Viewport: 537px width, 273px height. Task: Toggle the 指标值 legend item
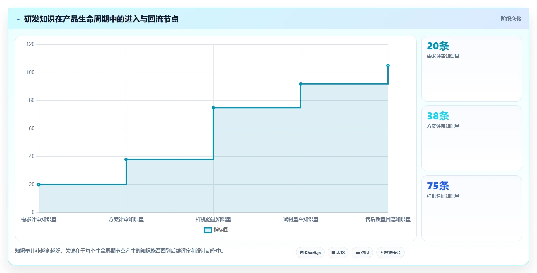[x=216, y=230]
